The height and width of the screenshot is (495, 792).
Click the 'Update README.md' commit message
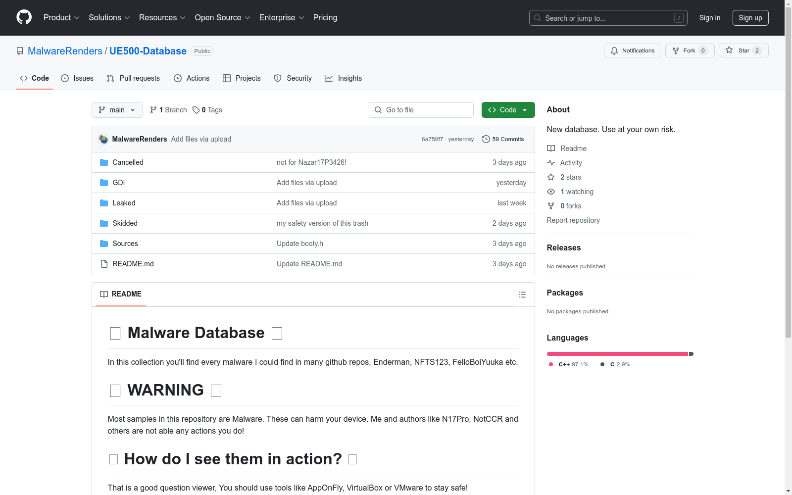[309, 264]
